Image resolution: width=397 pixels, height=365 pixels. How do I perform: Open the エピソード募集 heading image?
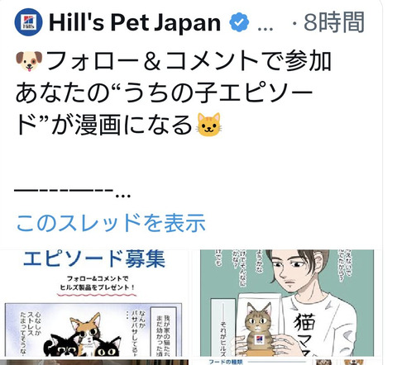click(94, 303)
